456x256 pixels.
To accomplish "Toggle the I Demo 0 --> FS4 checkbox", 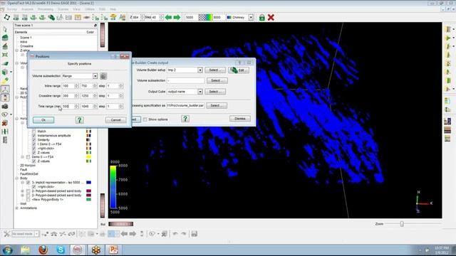I will tap(33, 144).
